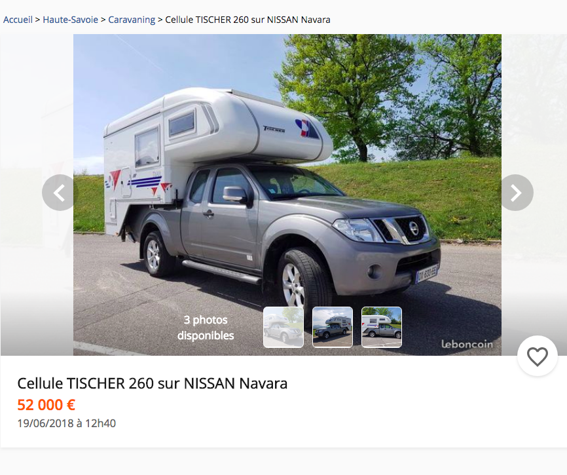Navigate to the Haute-Savoie breadcrumb
This screenshot has height=475, width=567.
71,20
